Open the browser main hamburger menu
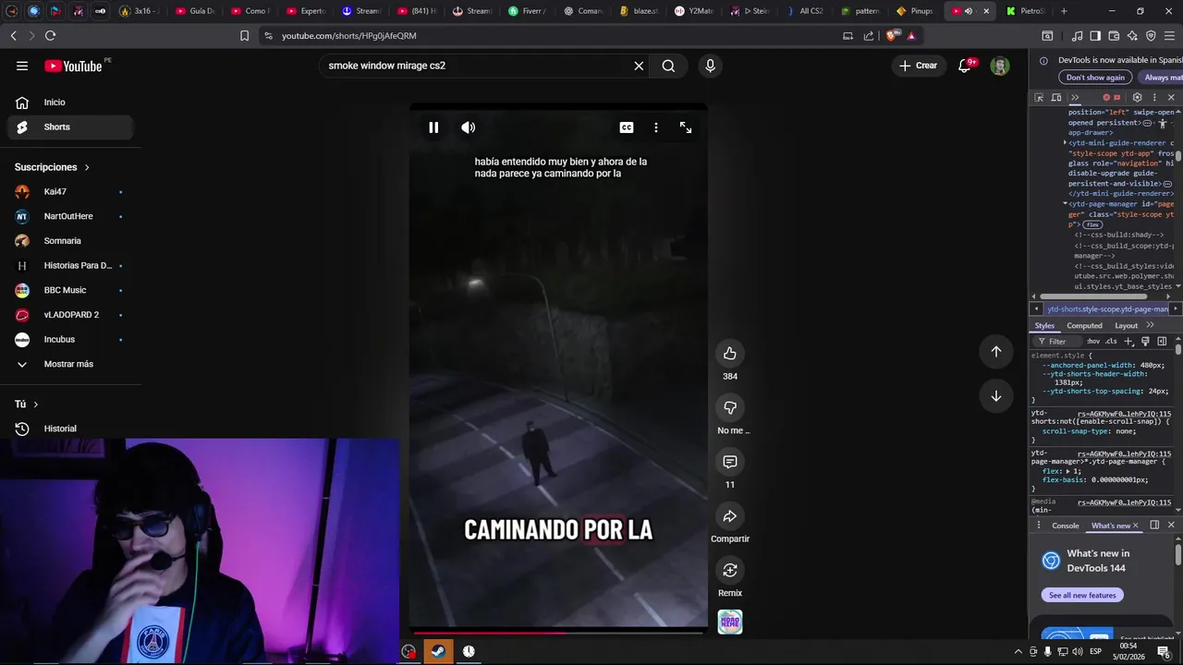The height and width of the screenshot is (665, 1183). [1170, 35]
